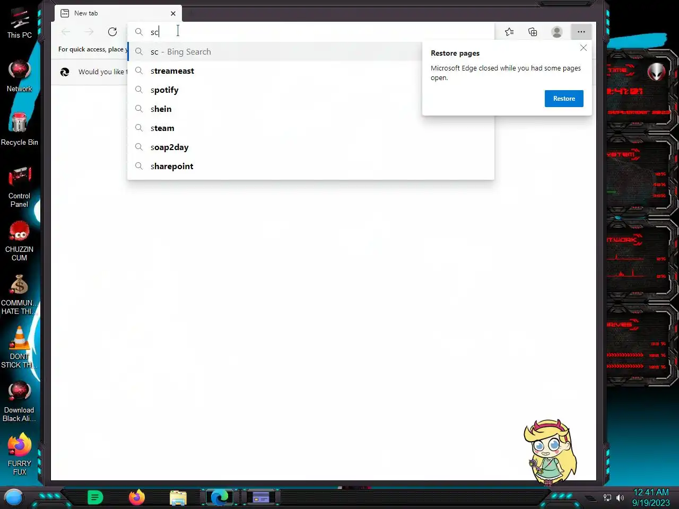Click the 'For quick access' favorites bar text
Screen dimensions: 679x509
coord(93,49)
